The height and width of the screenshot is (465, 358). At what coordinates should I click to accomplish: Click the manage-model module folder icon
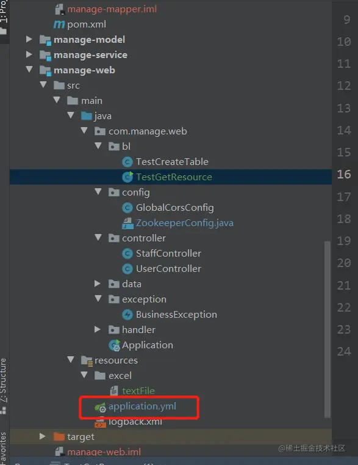[45, 40]
